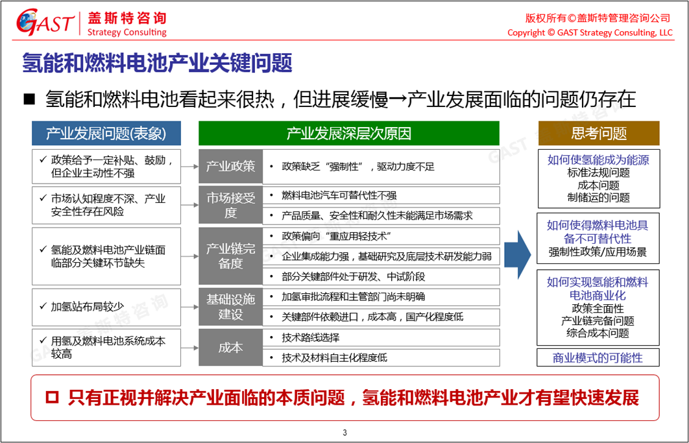Viewport: 689px width, 443px height.
Task: Click the small arrow pointing to 市场接受度
Action: [189, 204]
